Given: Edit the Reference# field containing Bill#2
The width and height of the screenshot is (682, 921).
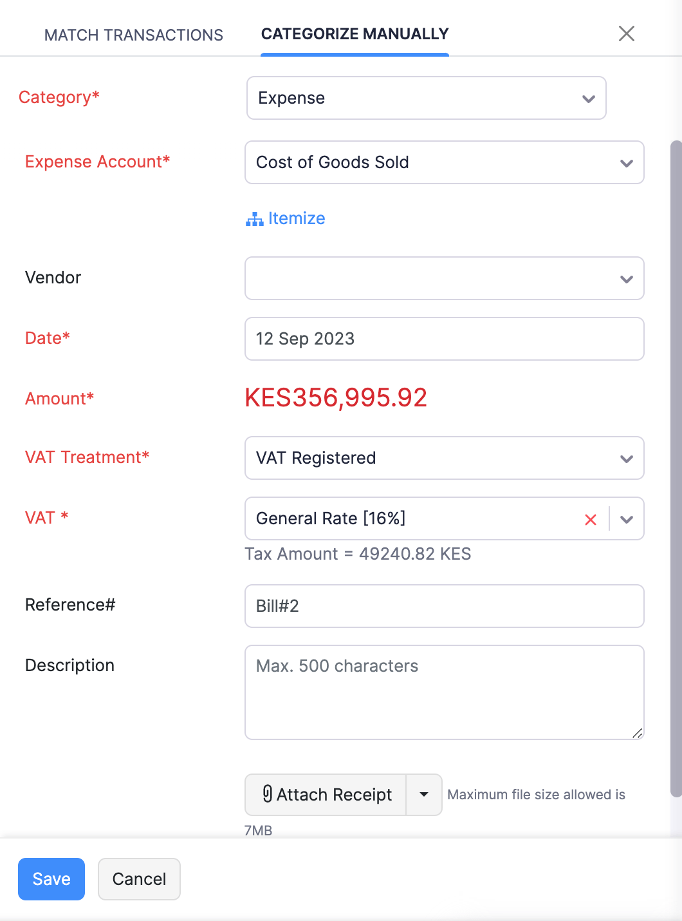Looking at the screenshot, I should coord(444,606).
